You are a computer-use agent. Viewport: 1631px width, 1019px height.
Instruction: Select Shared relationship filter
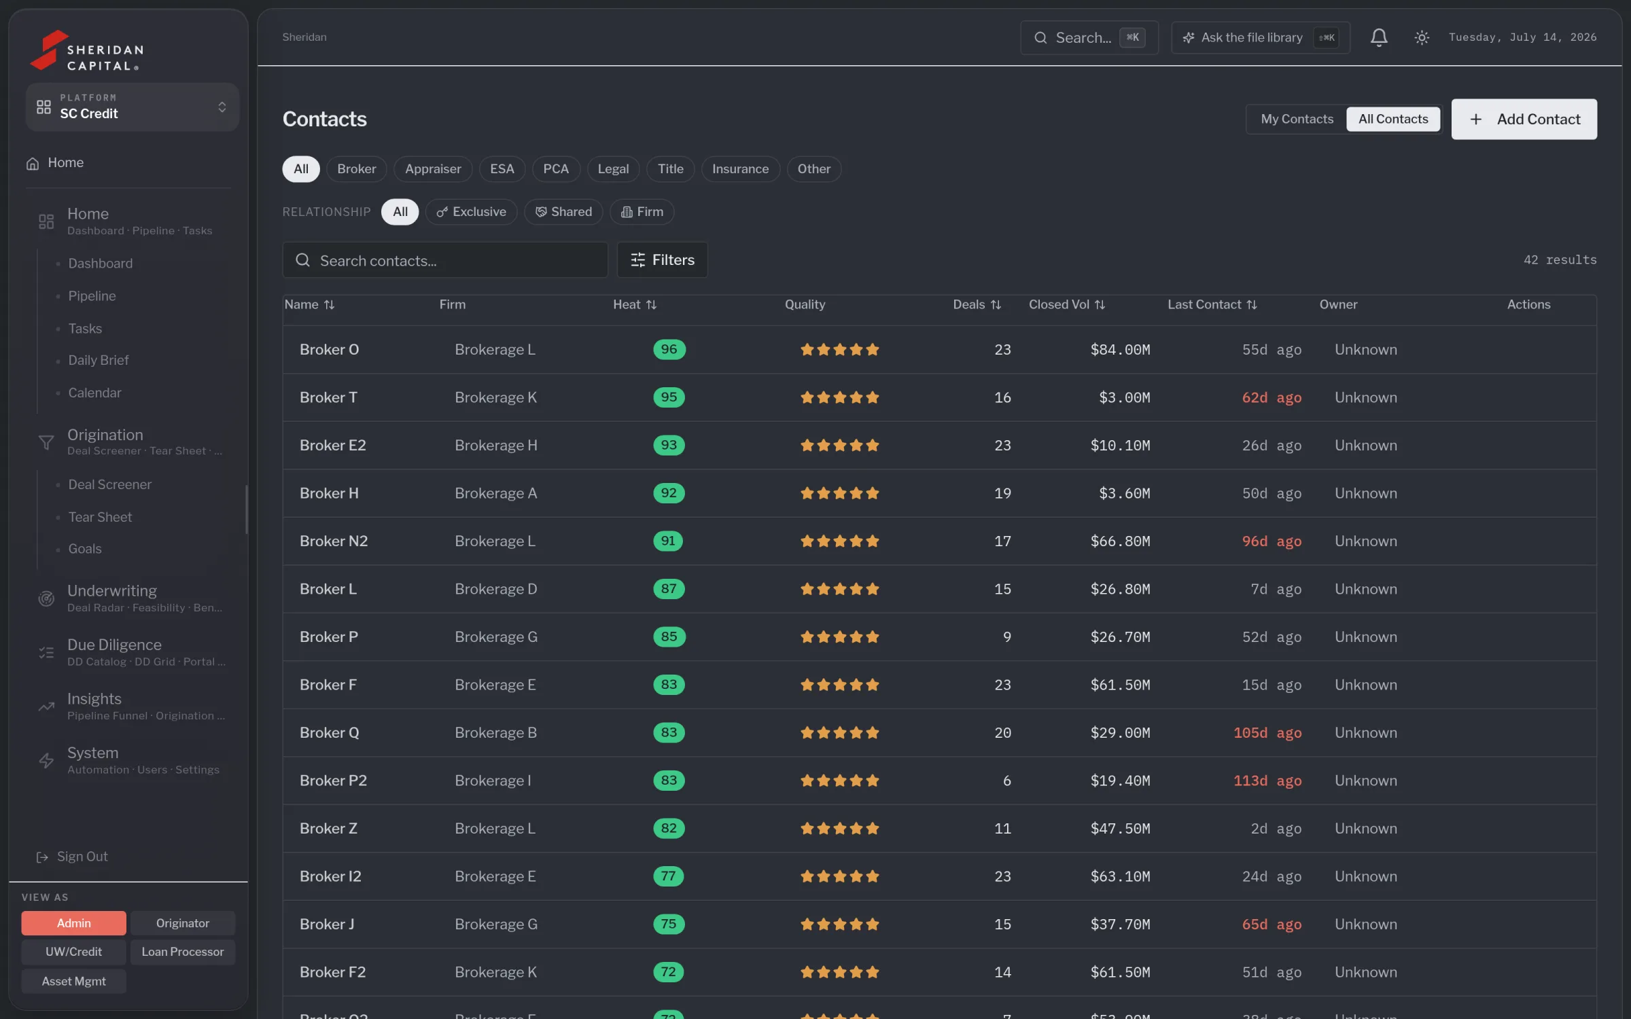(563, 212)
